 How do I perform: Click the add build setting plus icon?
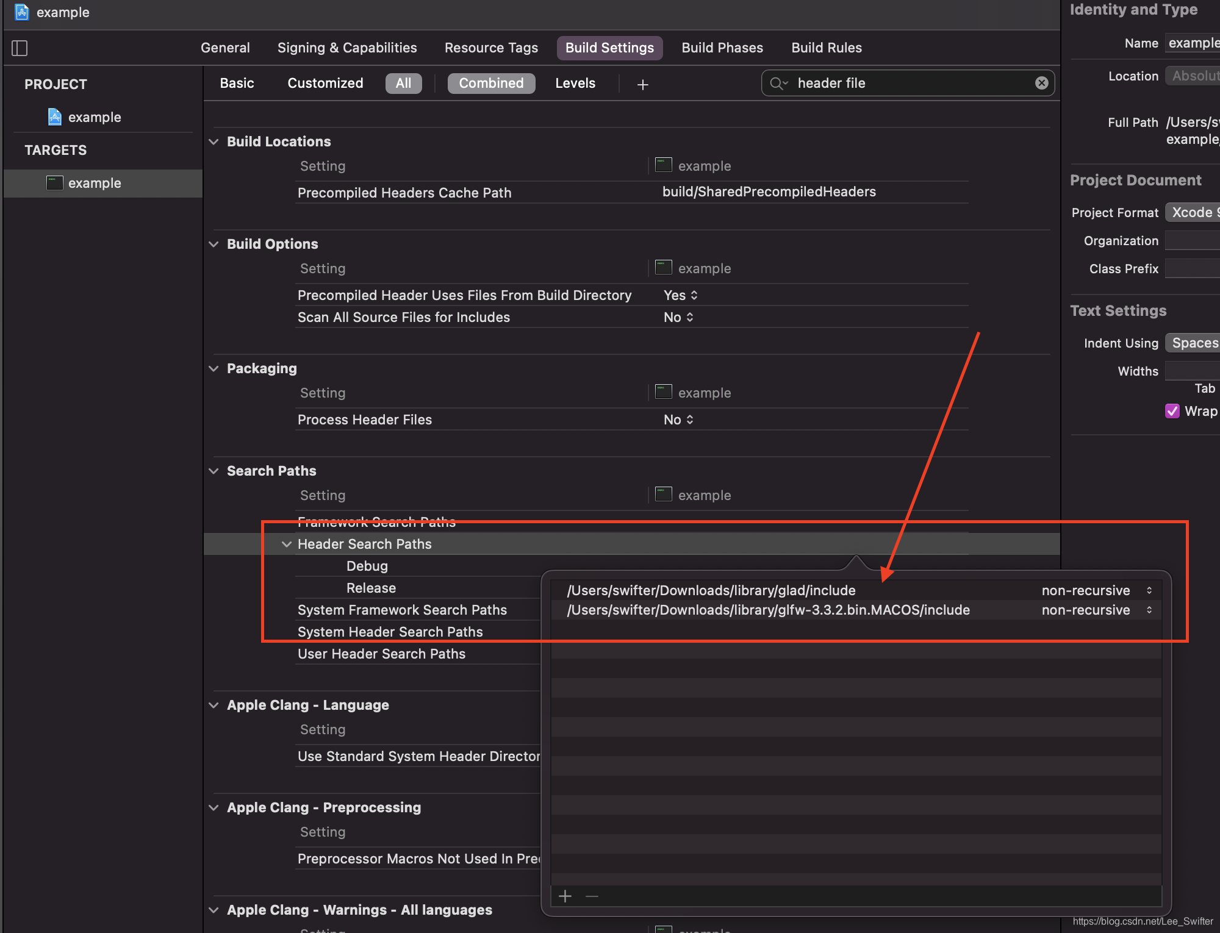tap(642, 84)
